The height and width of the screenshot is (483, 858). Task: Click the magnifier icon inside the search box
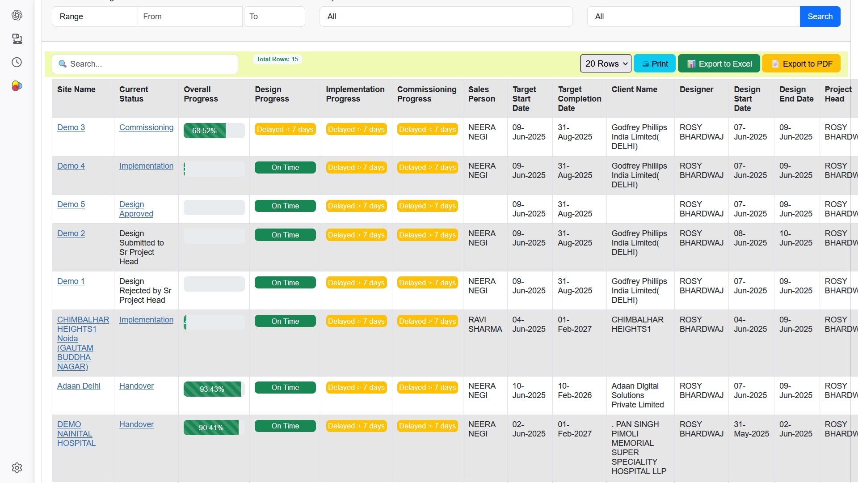pos(63,64)
